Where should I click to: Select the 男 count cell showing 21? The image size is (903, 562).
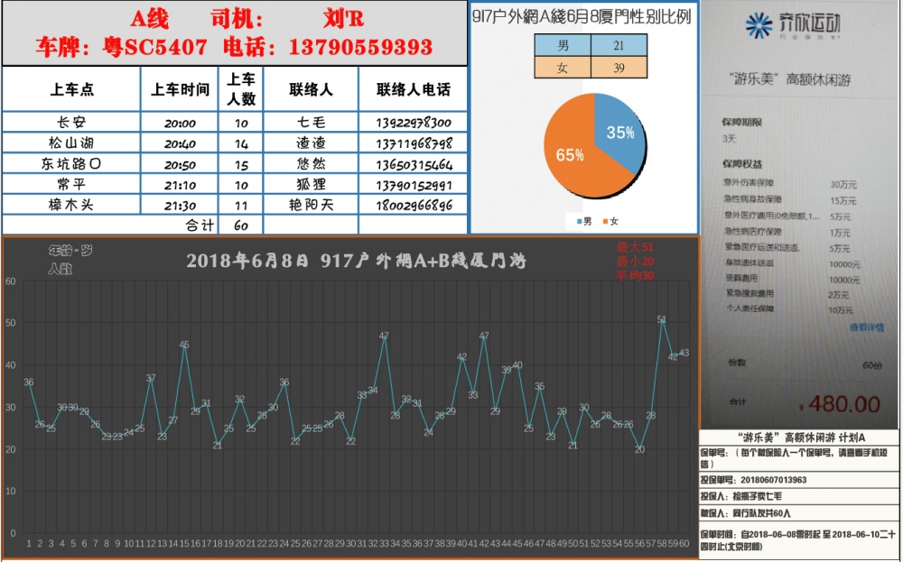click(619, 44)
